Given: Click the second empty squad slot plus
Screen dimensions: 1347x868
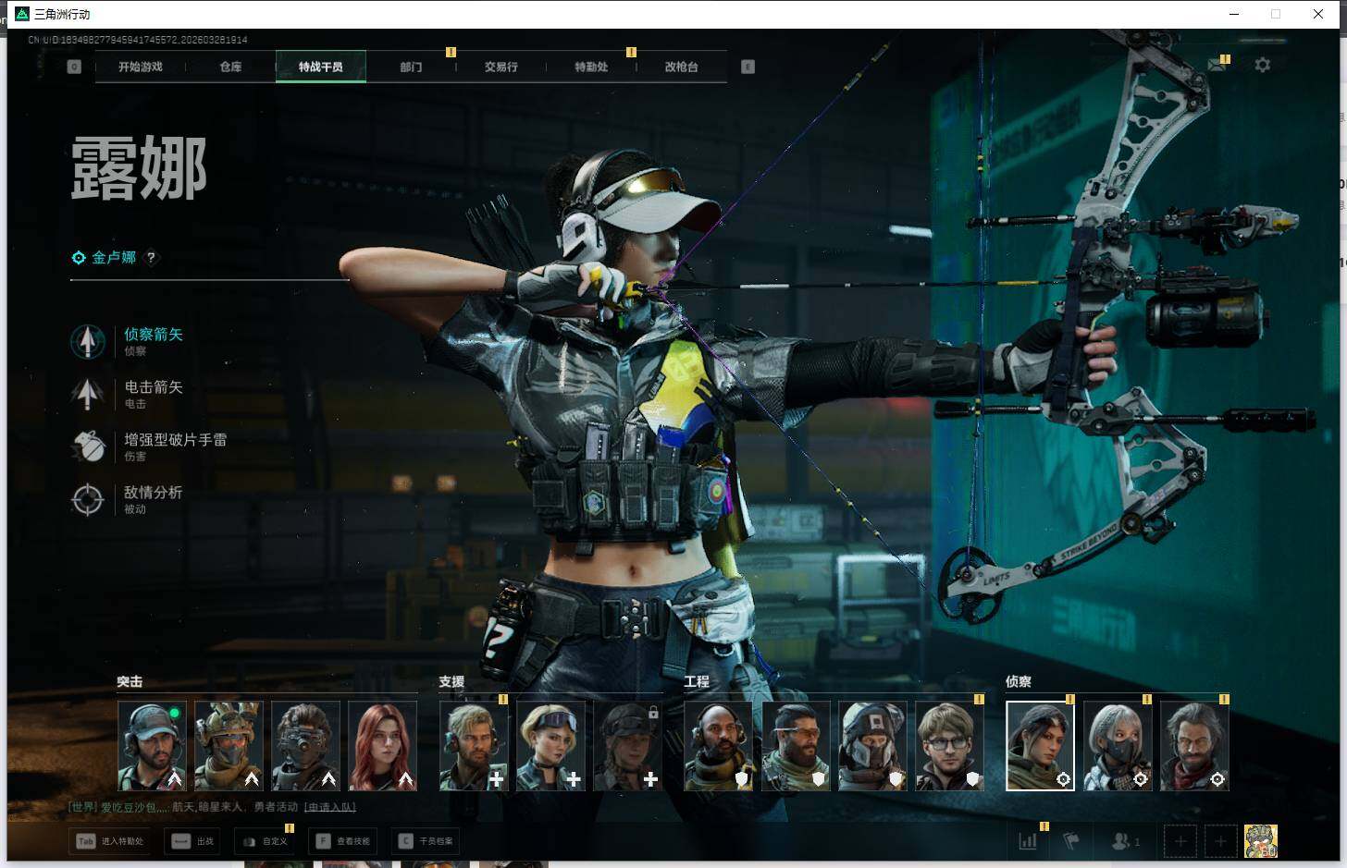Looking at the screenshot, I should tap(1220, 841).
